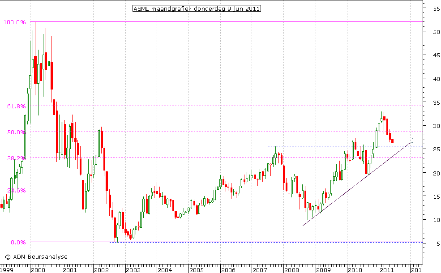Select the 2004 year label on time axis

click(165, 270)
